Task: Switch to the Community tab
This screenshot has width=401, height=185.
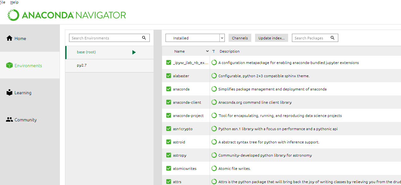Action: pos(30,119)
